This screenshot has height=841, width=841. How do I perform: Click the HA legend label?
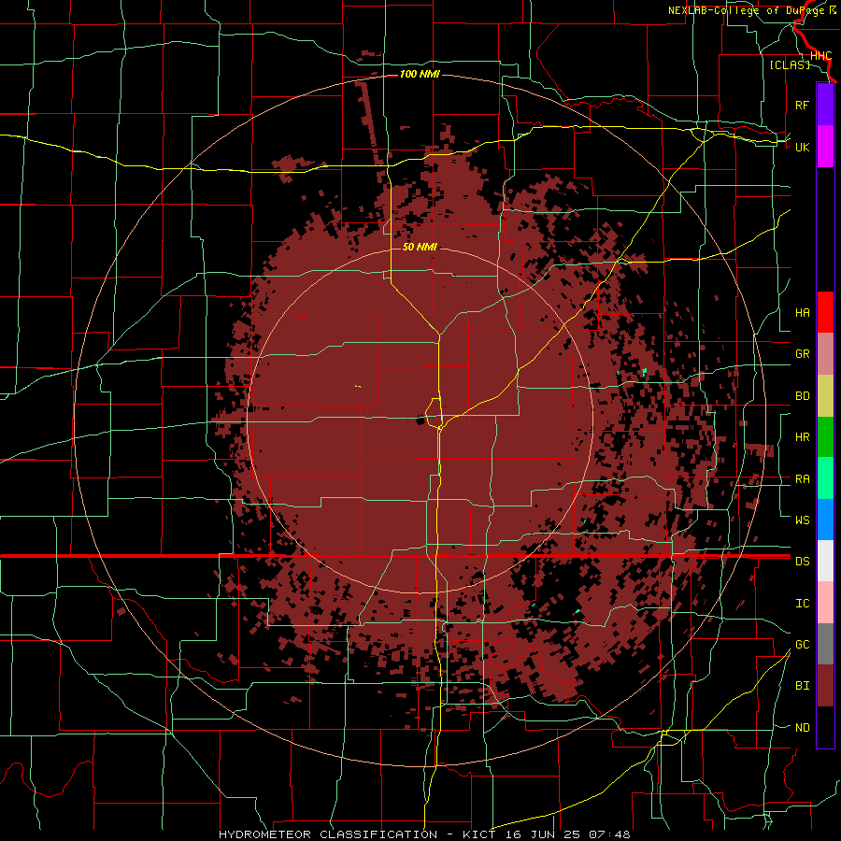[802, 312]
